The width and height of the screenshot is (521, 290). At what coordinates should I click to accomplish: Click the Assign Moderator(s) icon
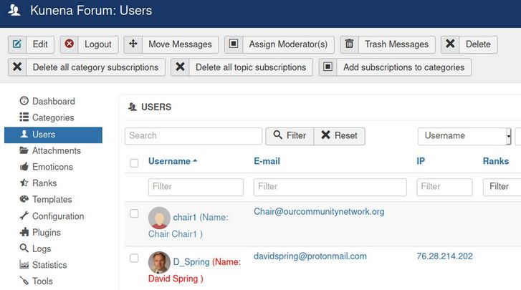[234, 44]
